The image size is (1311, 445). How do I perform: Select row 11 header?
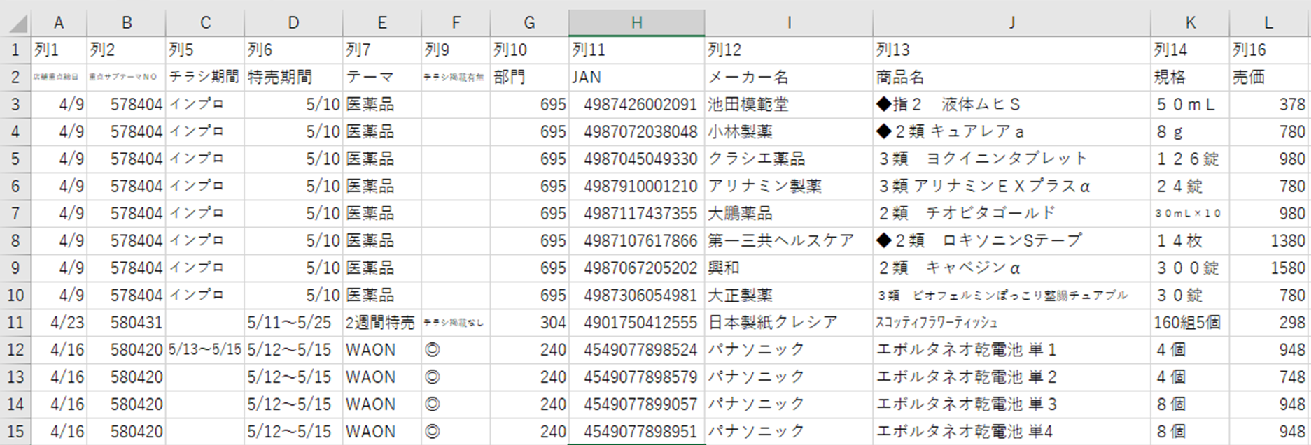pos(15,322)
